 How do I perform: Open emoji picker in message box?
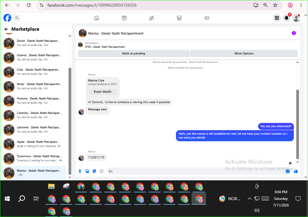(x=288, y=171)
